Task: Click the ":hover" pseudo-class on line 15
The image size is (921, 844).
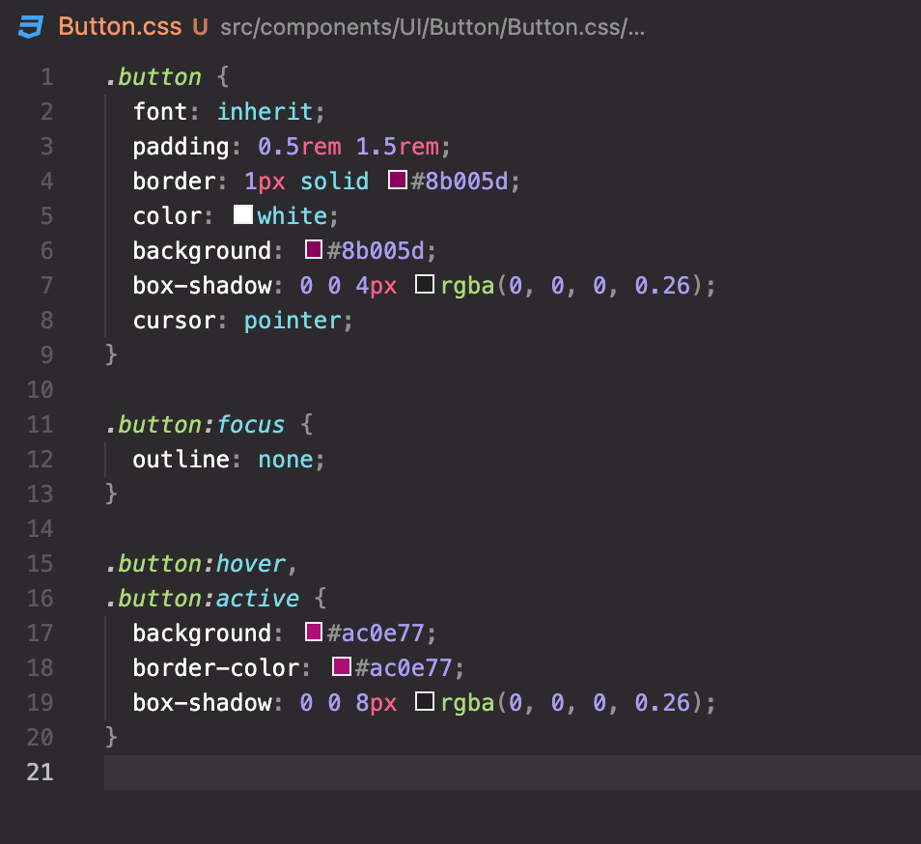Action: [x=244, y=564]
